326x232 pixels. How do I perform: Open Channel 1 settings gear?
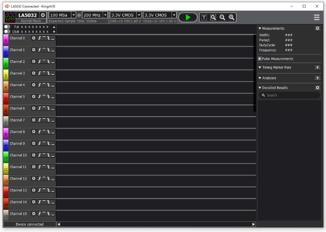pyautogui.click(x=34, y=50)
